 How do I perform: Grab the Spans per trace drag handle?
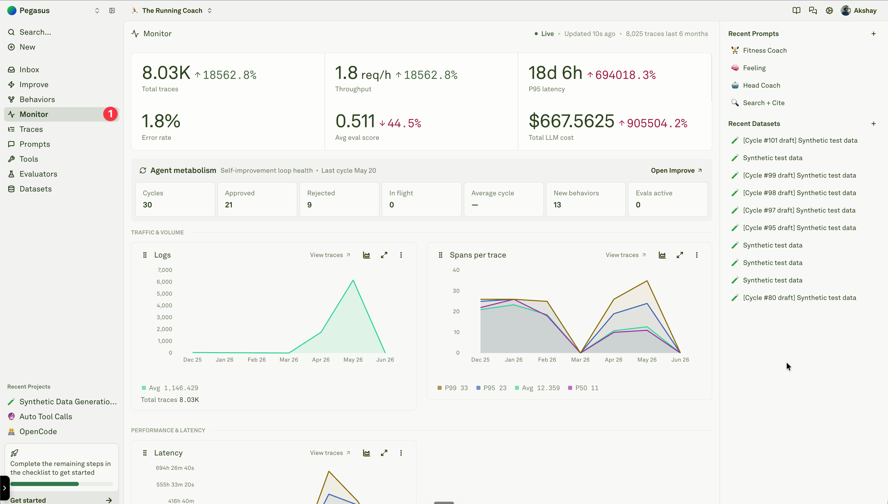(440, 255)
